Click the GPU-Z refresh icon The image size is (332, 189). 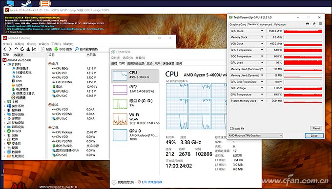coord(314,24)
